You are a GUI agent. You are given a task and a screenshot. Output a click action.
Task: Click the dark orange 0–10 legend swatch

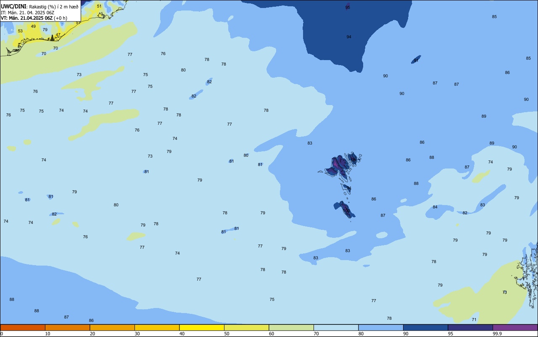point(23,327)
